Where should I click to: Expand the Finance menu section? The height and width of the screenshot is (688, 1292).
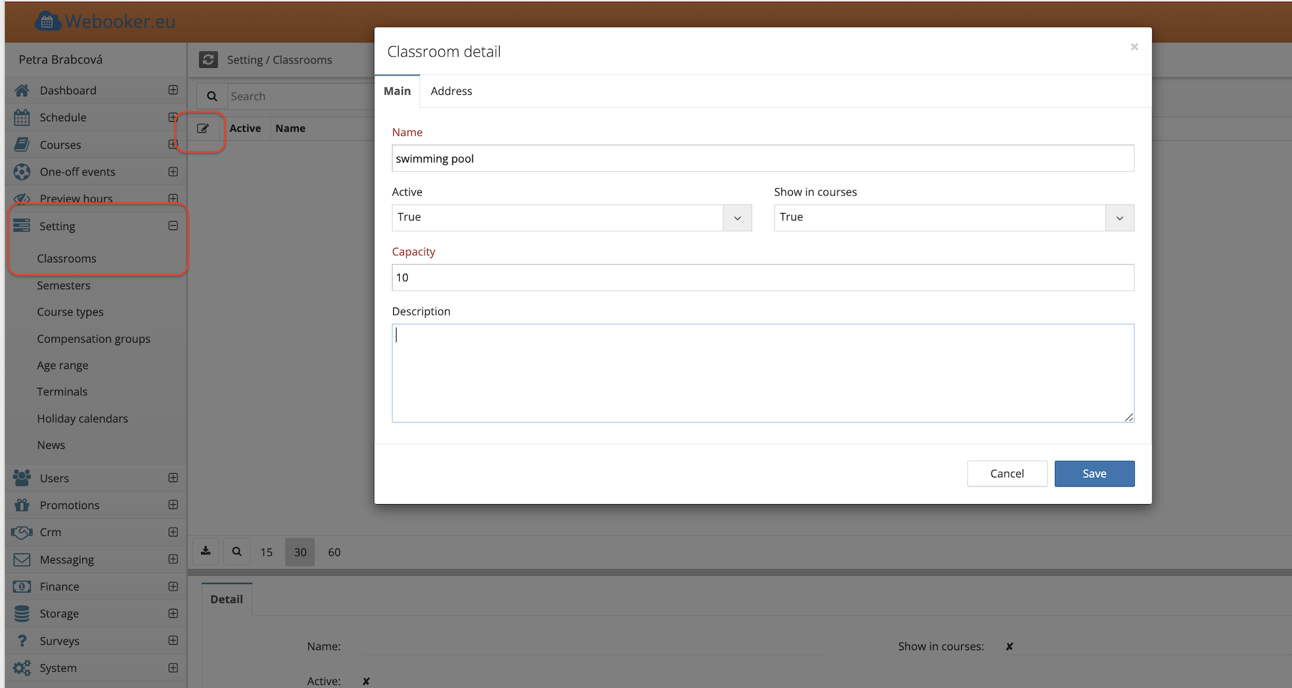[x=173, y=586]
